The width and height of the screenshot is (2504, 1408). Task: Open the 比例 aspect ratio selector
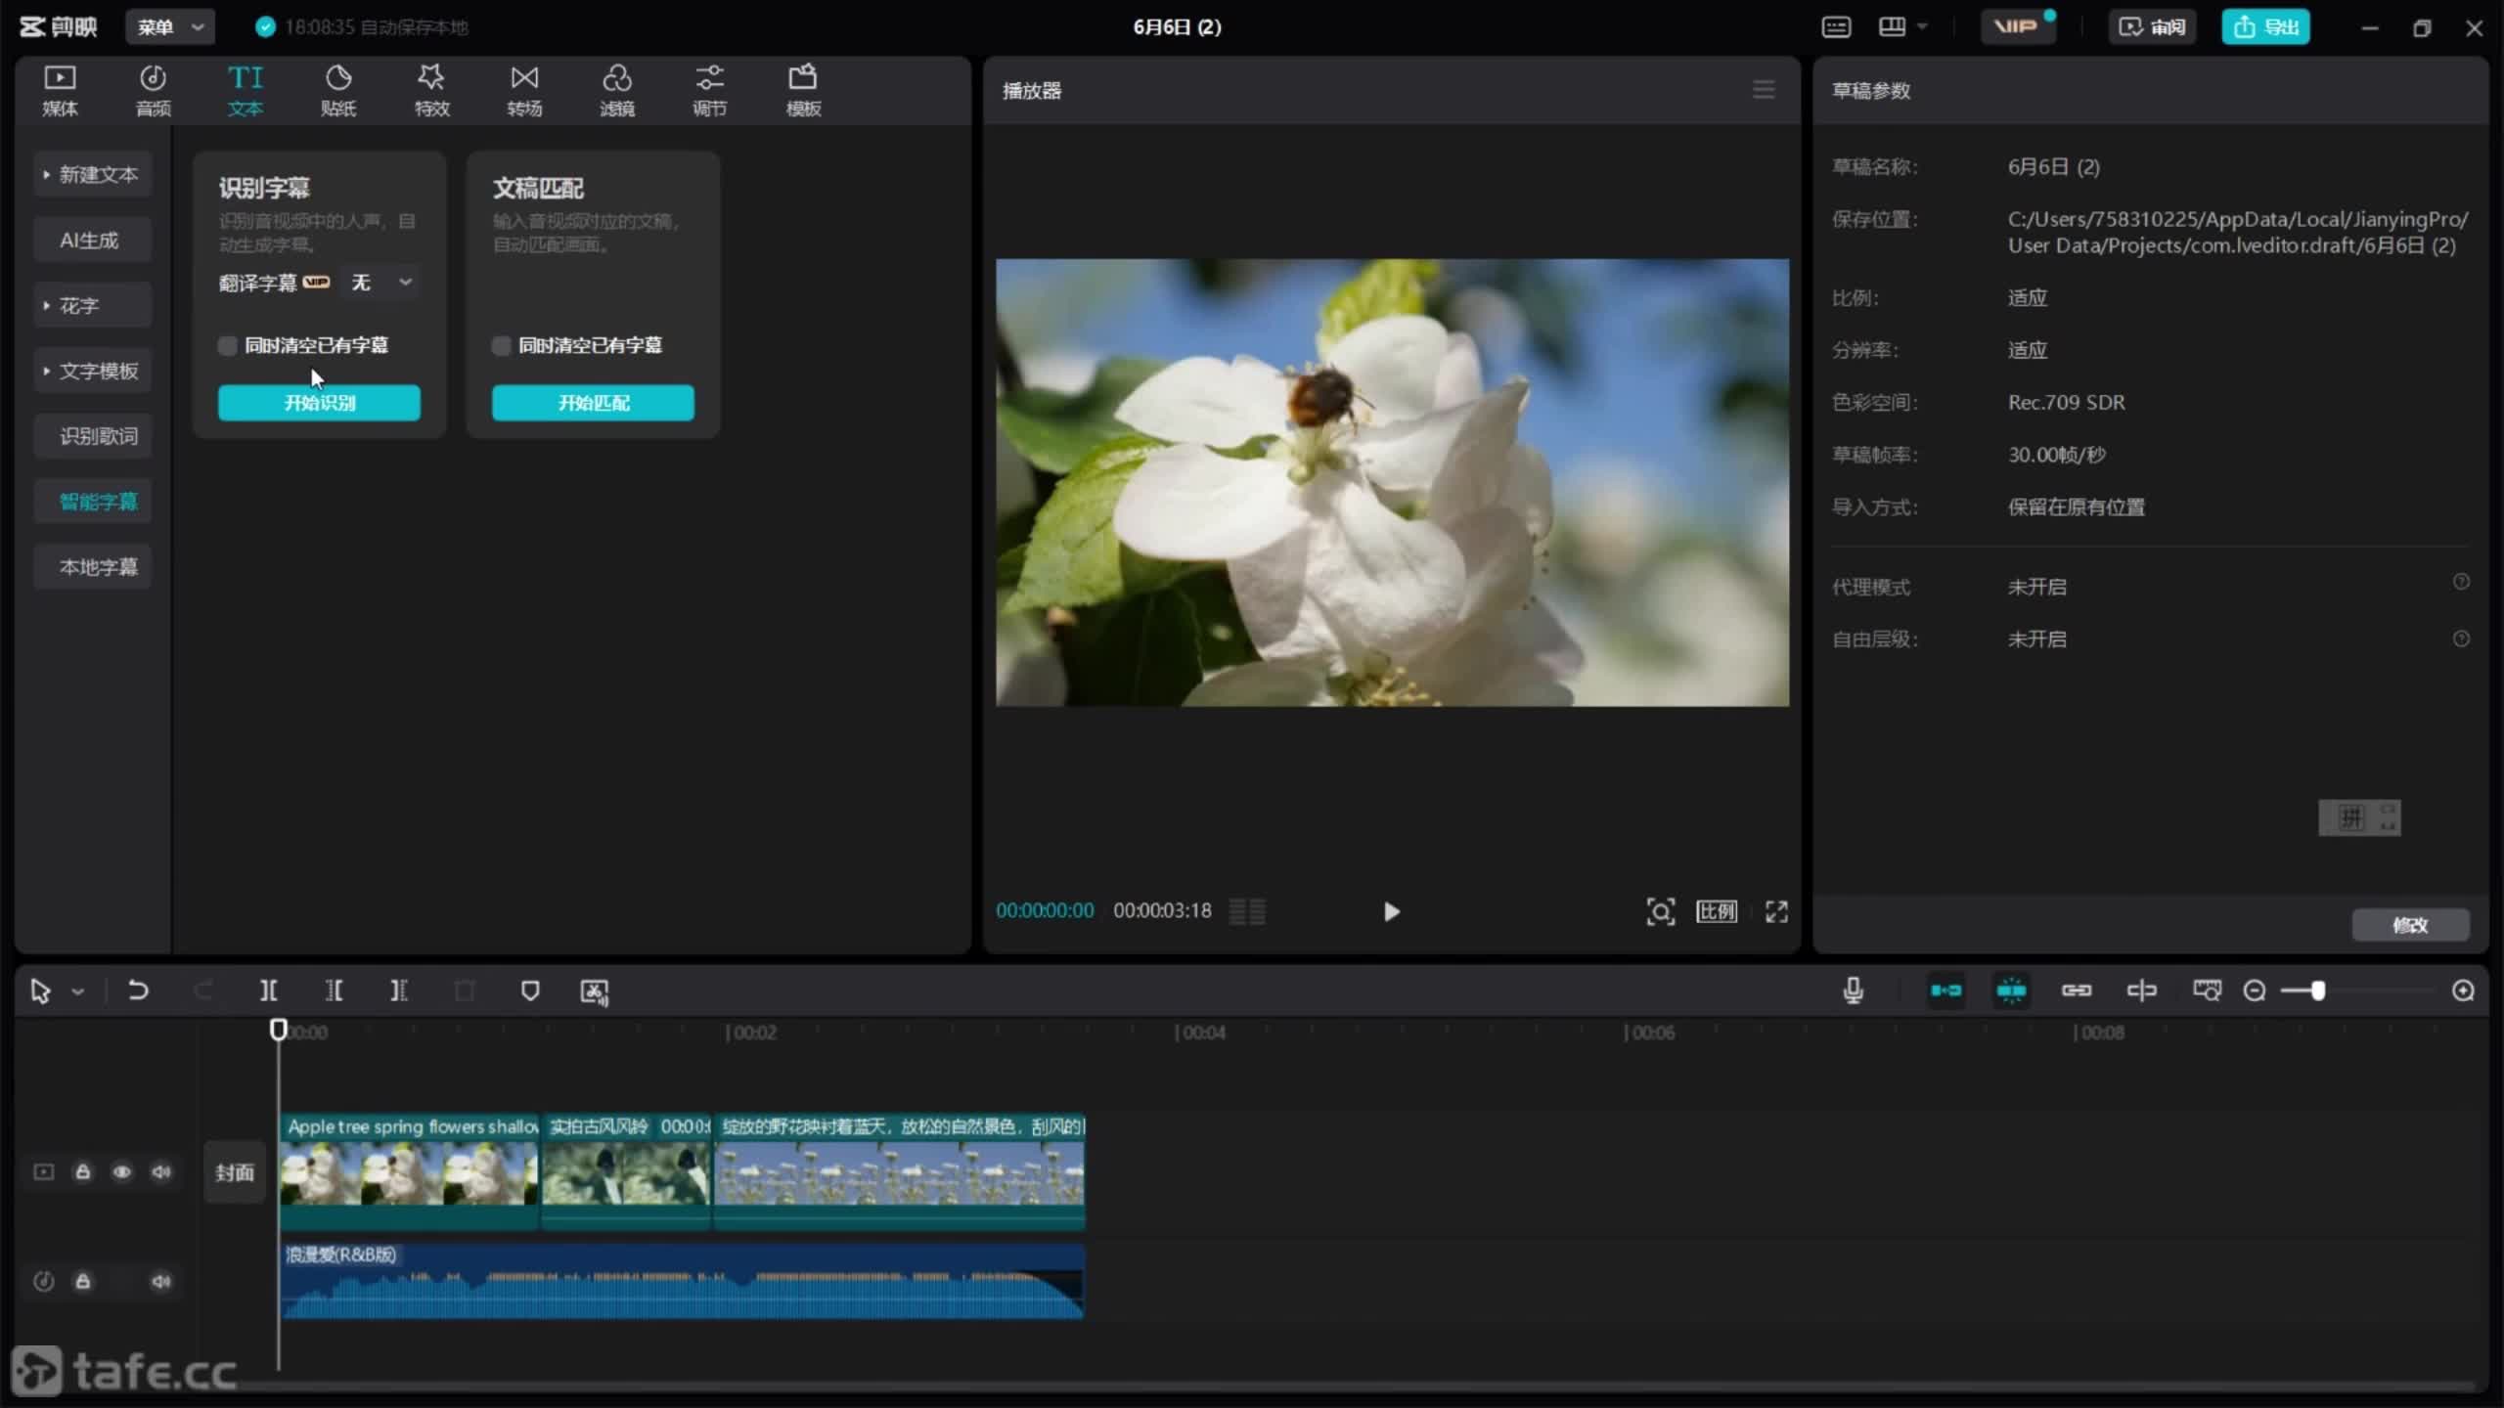click(1717, 911)
